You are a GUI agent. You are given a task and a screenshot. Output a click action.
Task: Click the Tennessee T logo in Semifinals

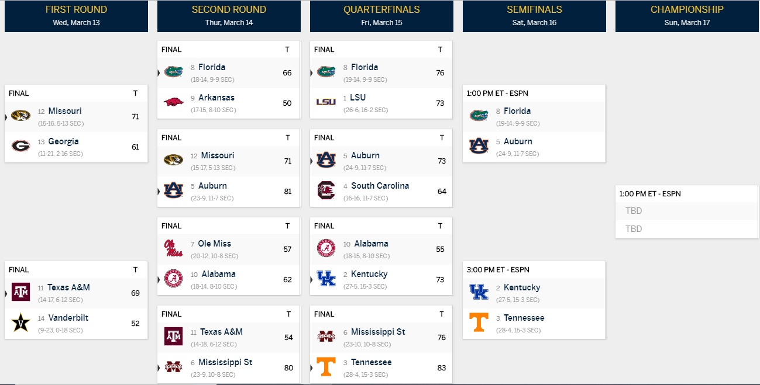pyautogui.click(x=479, y=322)
